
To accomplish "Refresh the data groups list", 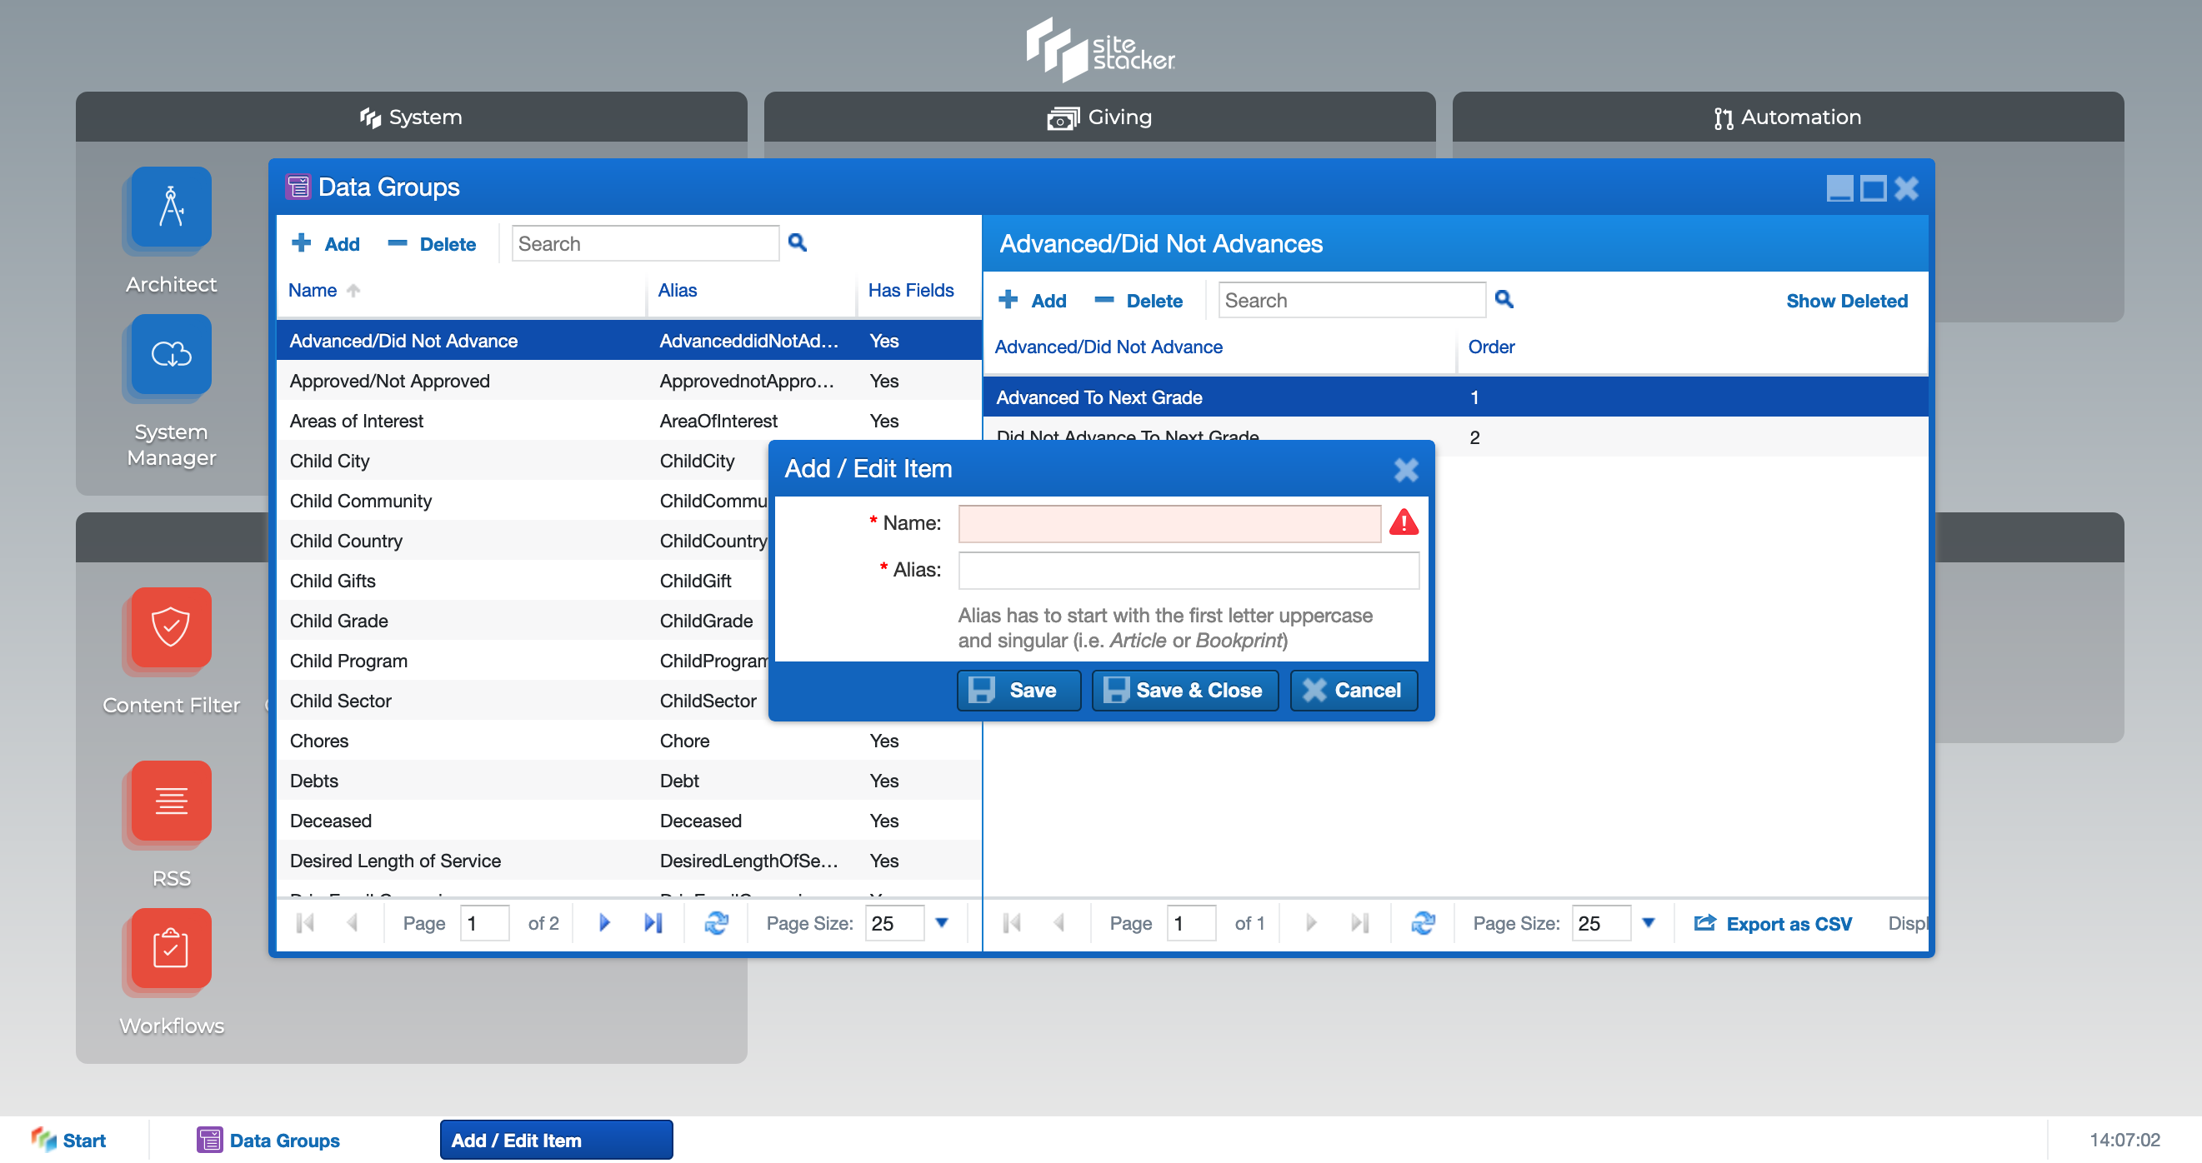I will tap(715, 923).
